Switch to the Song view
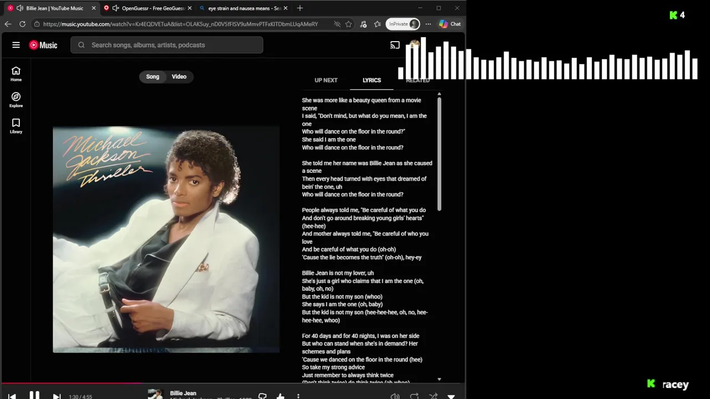710x399 pixels. 153,76
